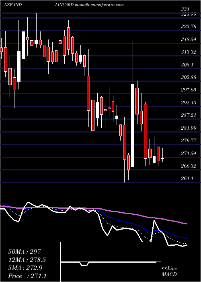Click the 318.54 price axis label

[x=189, y=39]
